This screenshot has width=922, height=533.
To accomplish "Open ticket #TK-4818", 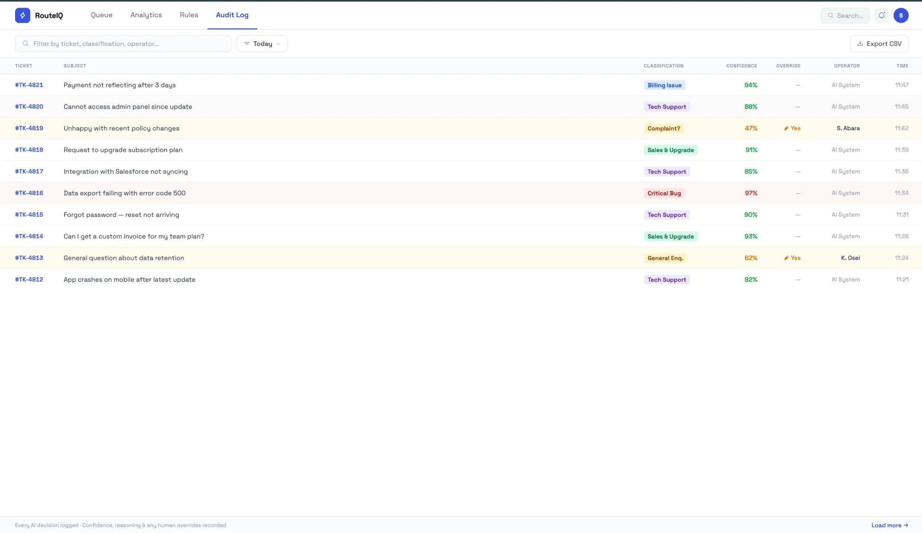I will (29, 150).
